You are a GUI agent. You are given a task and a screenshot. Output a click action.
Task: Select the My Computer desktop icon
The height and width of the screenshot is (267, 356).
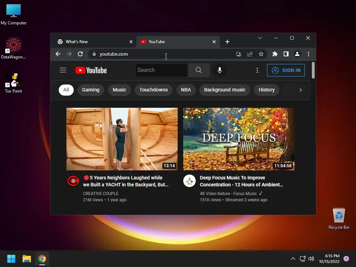tap(14, 14)
